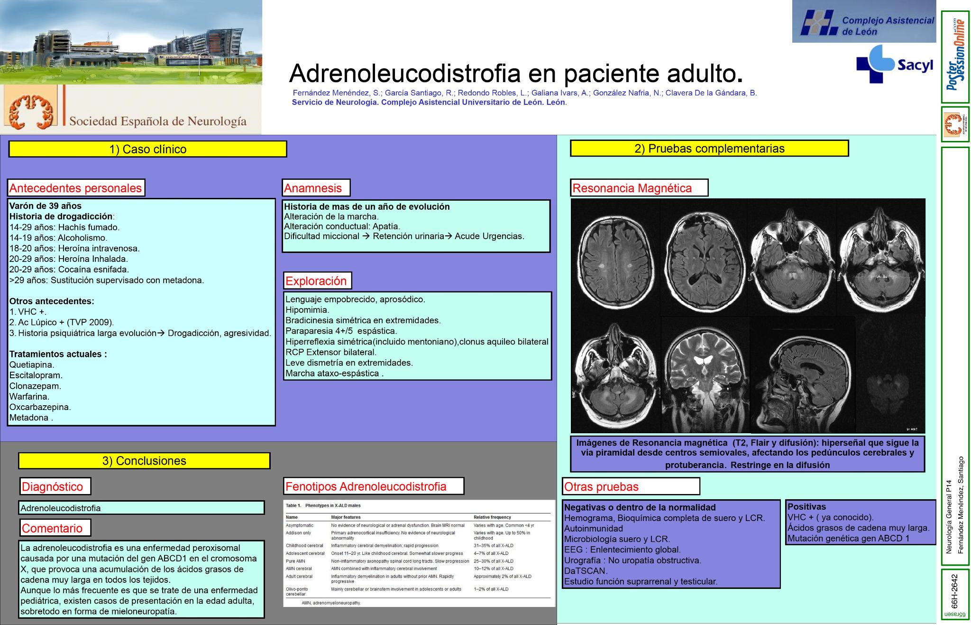Click 'Otros antecedentes:' subheading

52,301
